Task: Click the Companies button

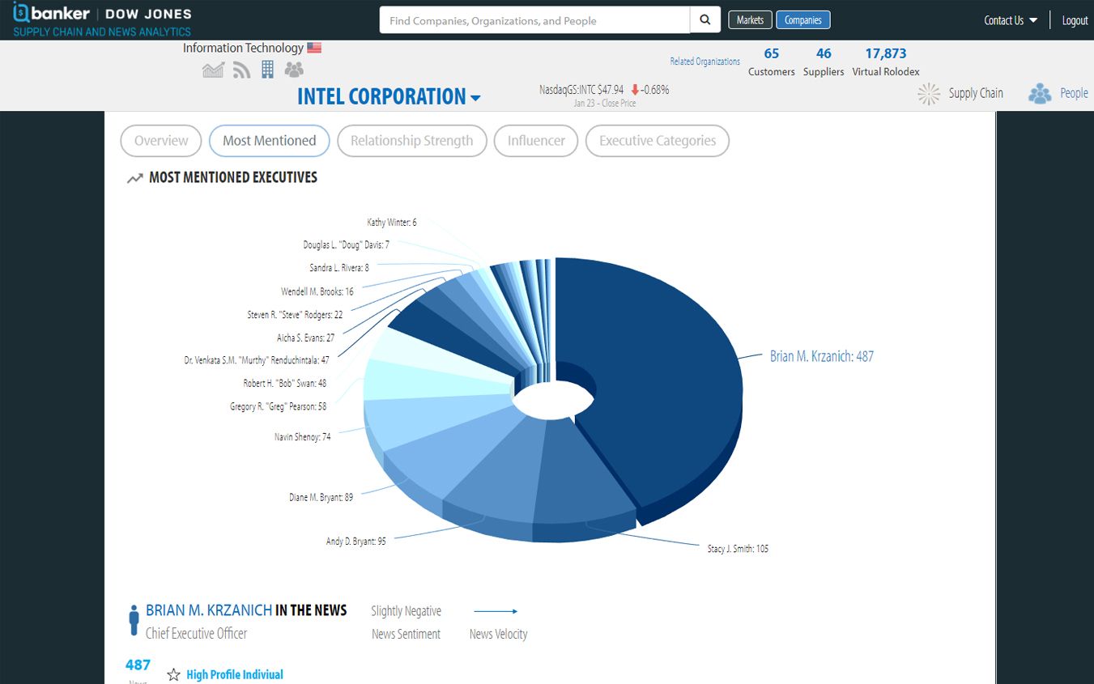Action: 803,20
